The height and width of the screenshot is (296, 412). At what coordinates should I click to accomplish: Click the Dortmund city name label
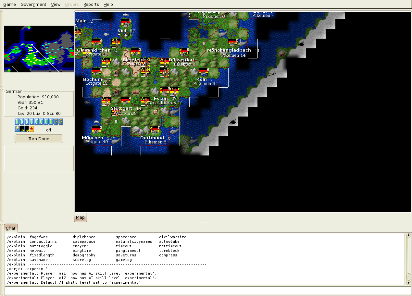[152, 138]
